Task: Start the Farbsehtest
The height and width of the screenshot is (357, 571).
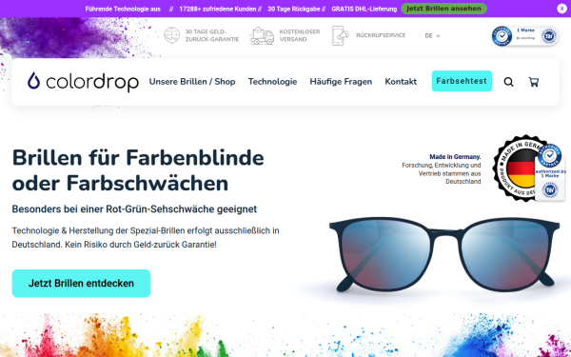Action: pos(462,81)
